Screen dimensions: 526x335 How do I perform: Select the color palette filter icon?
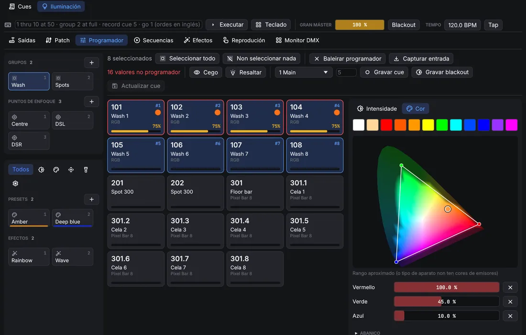point(56,170)
